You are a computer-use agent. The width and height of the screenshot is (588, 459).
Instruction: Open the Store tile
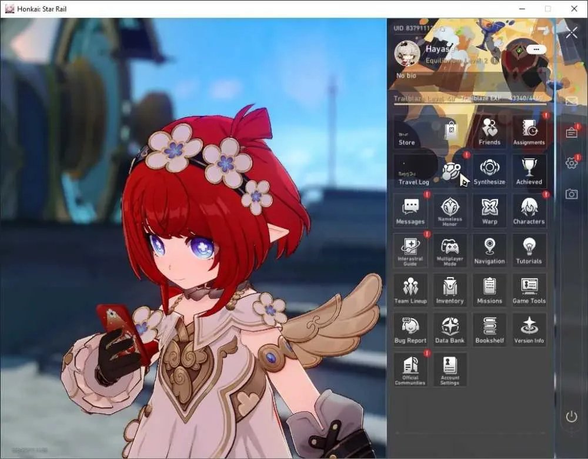point(430,132)
